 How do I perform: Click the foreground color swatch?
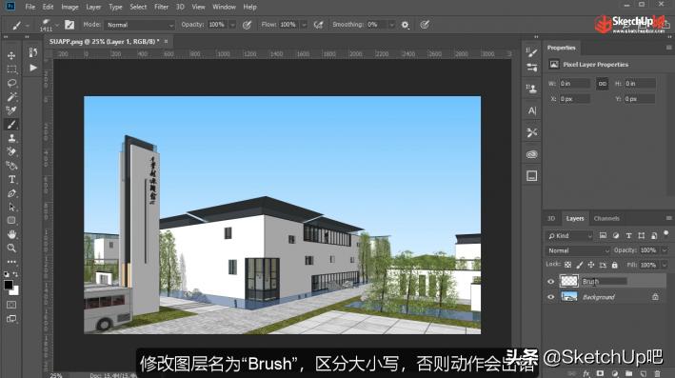pos(9,285)
